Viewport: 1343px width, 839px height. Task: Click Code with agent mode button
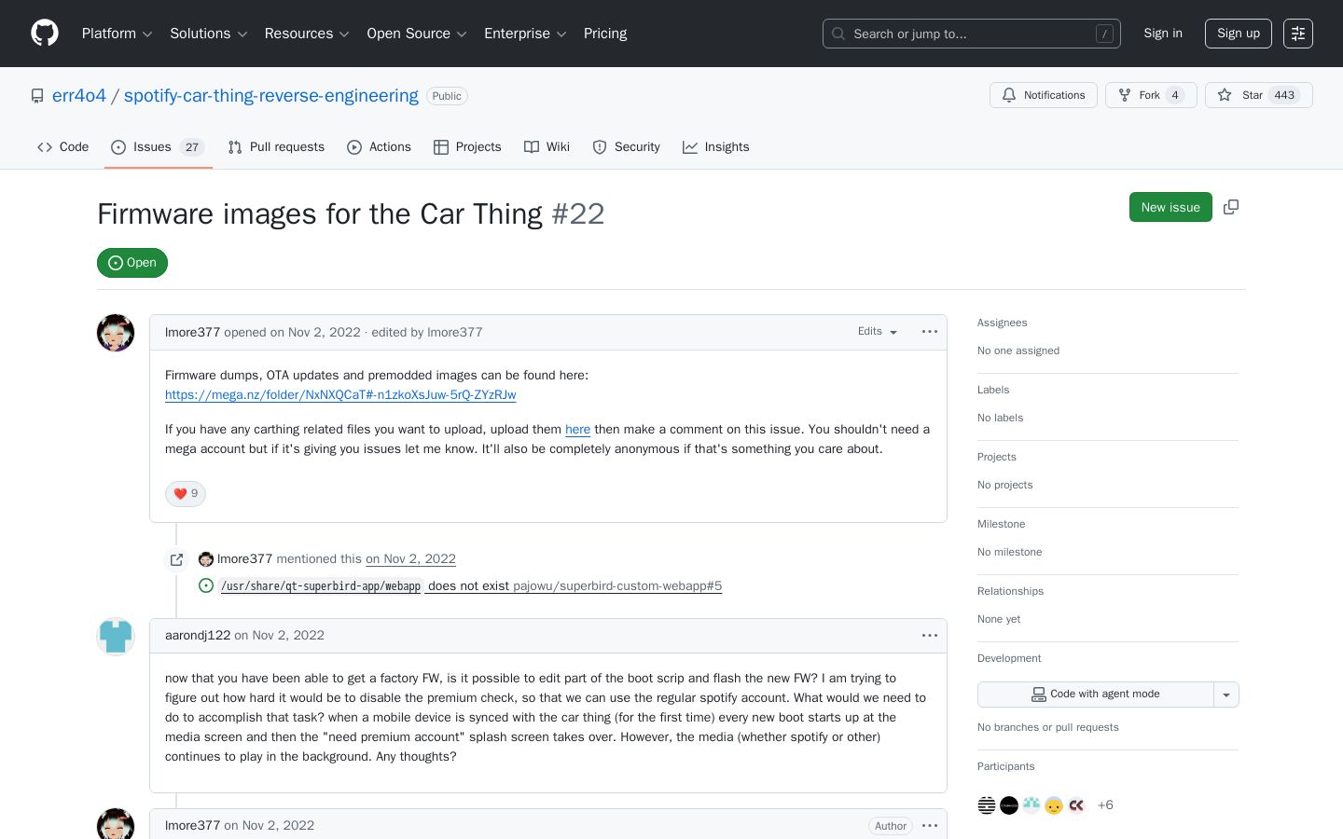[1096, 695]
